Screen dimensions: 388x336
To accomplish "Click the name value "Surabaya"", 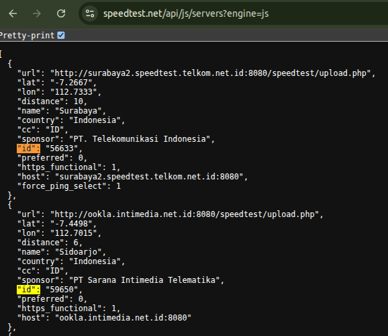I will [x=79, y=111].
